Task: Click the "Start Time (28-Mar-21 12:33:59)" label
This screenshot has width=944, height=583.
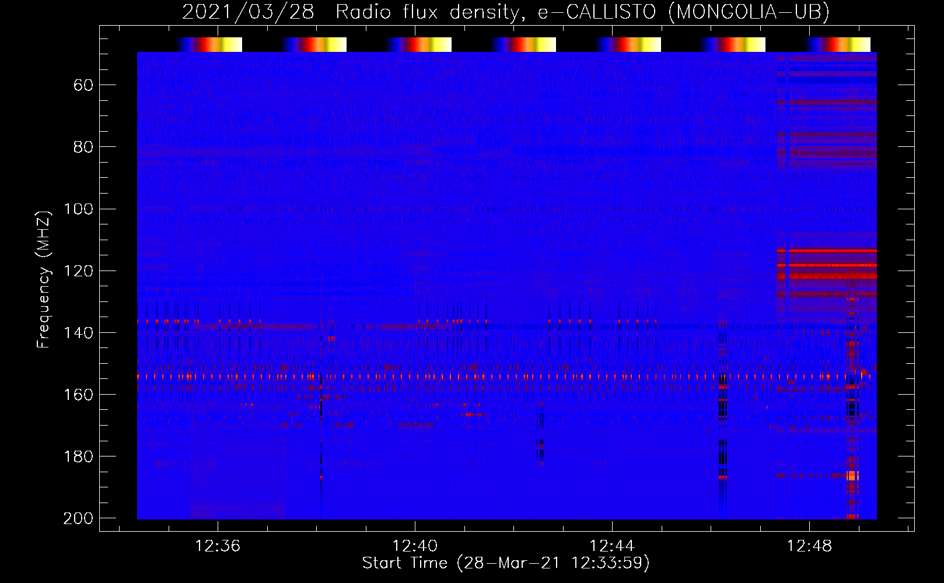Action: coord(506,563)
